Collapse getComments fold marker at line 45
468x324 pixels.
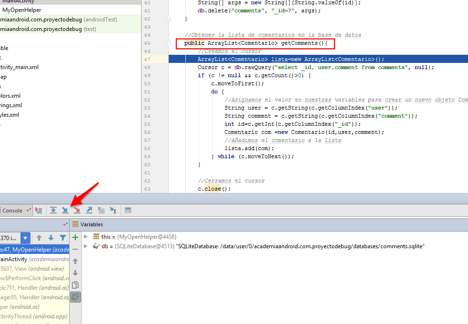click(x=168, y=43)
